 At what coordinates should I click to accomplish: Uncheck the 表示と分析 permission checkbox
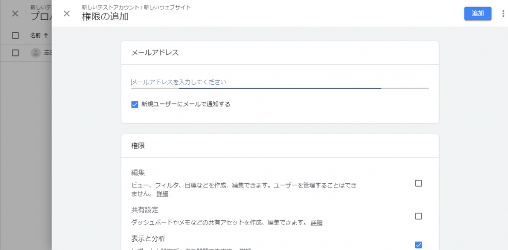coord(419,245)
